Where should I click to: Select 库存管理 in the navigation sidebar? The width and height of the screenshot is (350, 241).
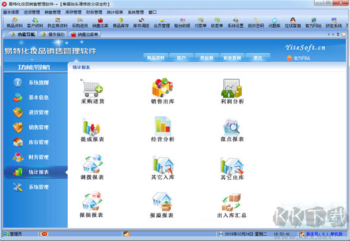pyautogui.click(x=36, y=142)
